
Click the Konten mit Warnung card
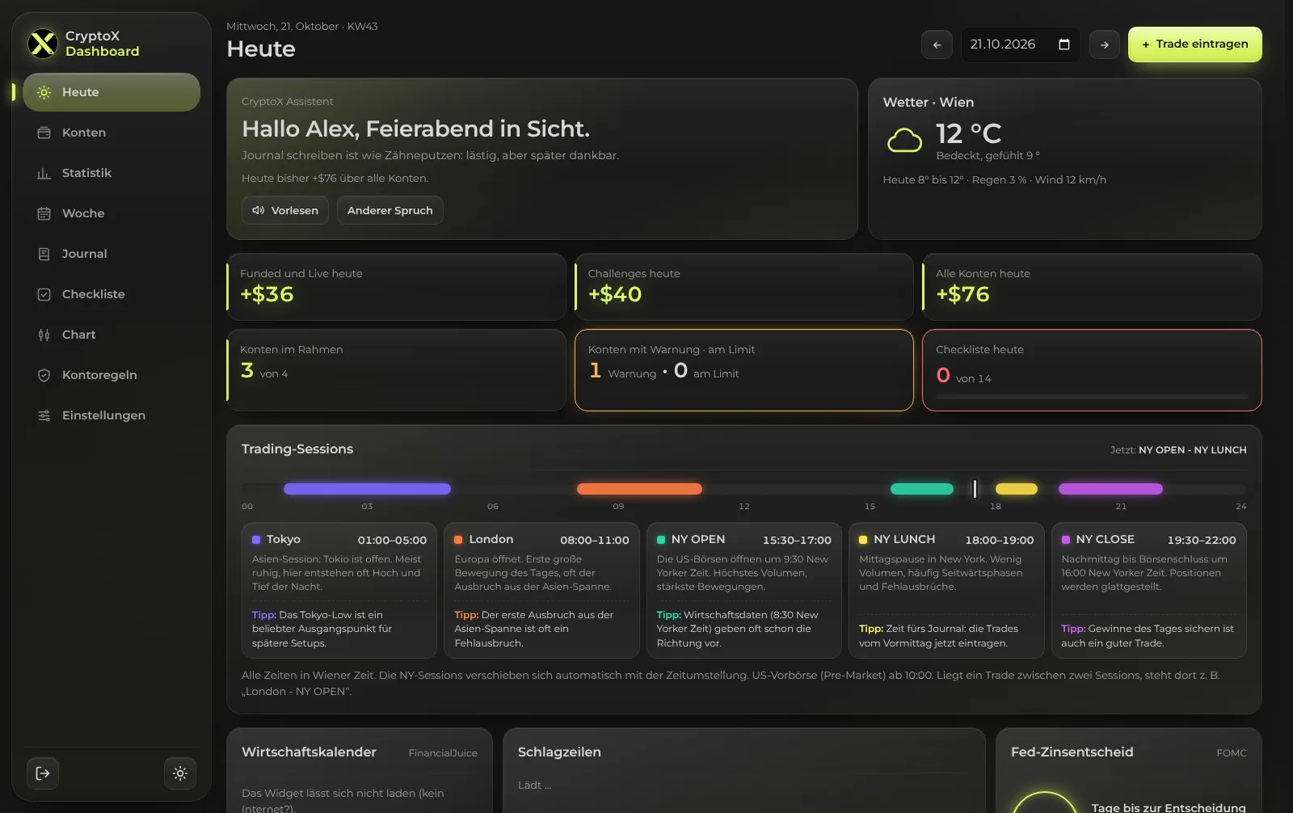[744, 370]
